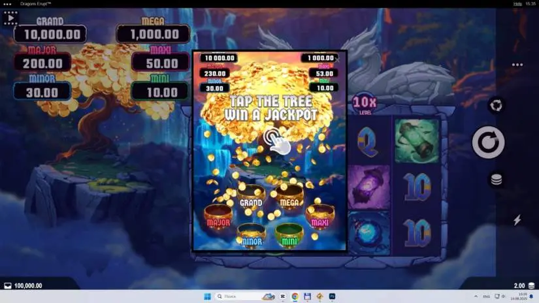Click the 10x Level badge
The width and height of the screenshot is (539, 303).
coord(365,104)
